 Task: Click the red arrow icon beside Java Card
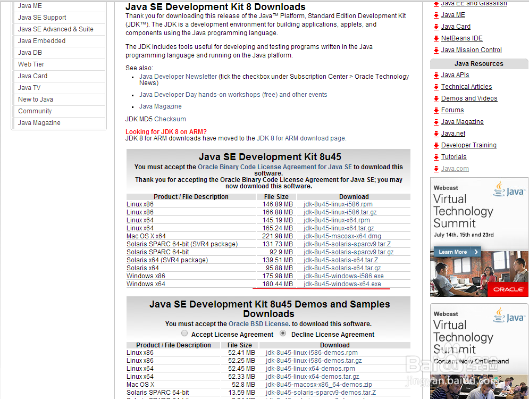point(436,27)
